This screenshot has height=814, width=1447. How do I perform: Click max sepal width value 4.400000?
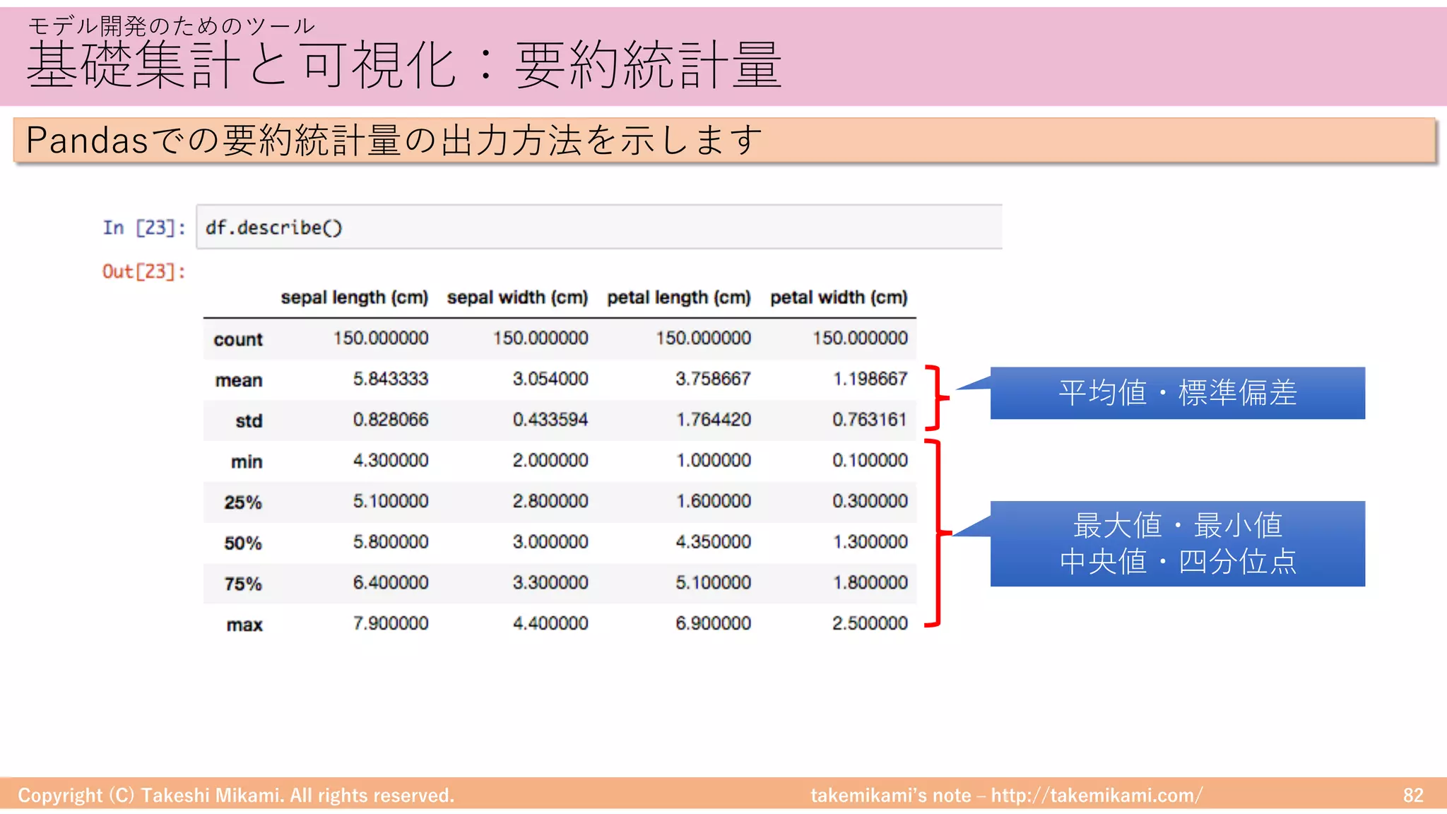point(550,623)
